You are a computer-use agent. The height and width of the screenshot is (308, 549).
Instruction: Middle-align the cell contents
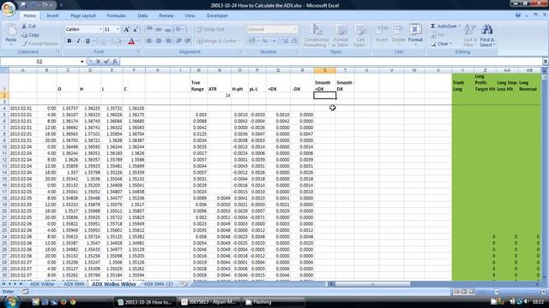point(159,29)
